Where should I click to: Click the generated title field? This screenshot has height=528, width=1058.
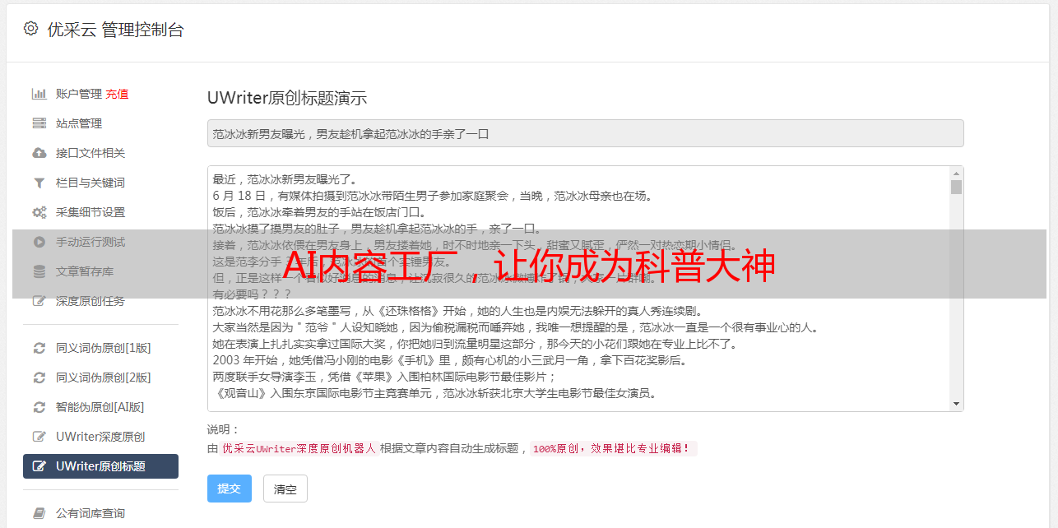(x=585, y=133)
